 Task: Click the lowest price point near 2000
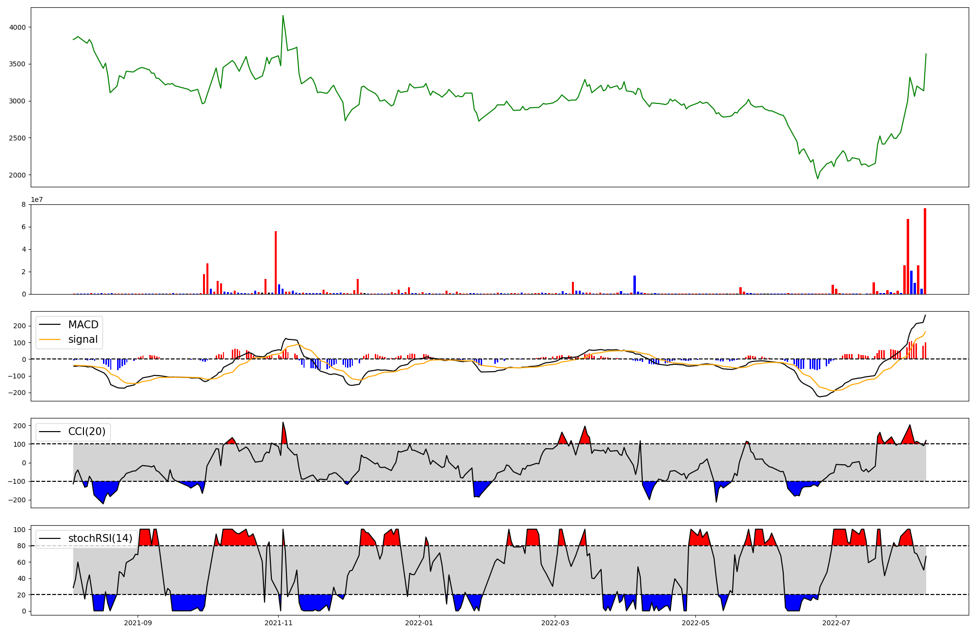[818, 178]
